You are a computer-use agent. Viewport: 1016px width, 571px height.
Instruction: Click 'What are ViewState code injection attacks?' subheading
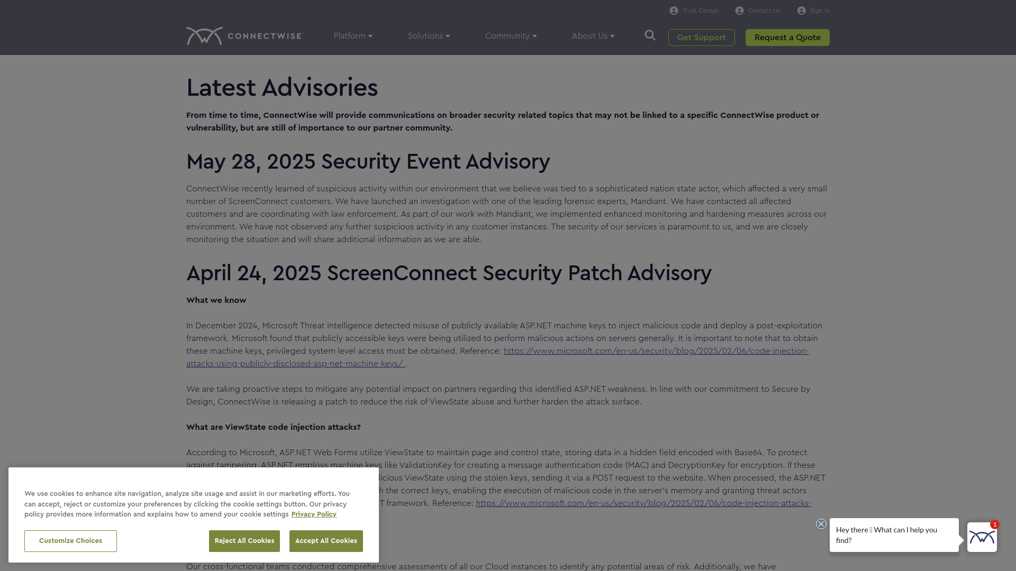click(273, 427)
